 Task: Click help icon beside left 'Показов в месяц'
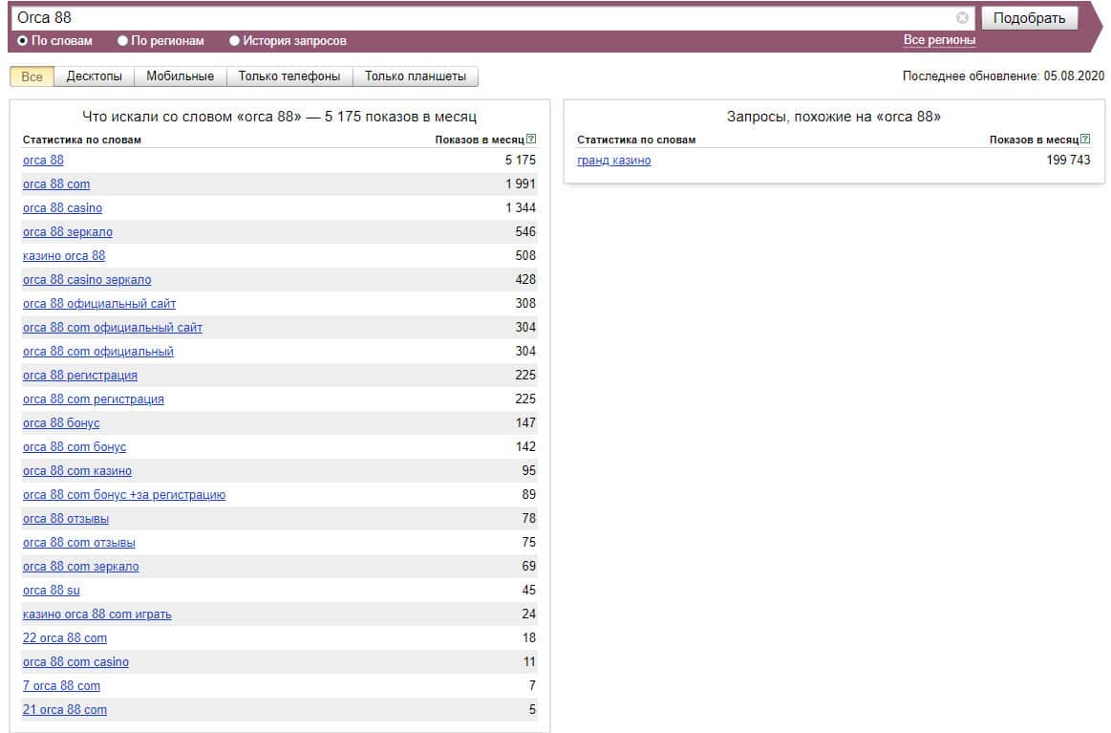tap(531, 140)
